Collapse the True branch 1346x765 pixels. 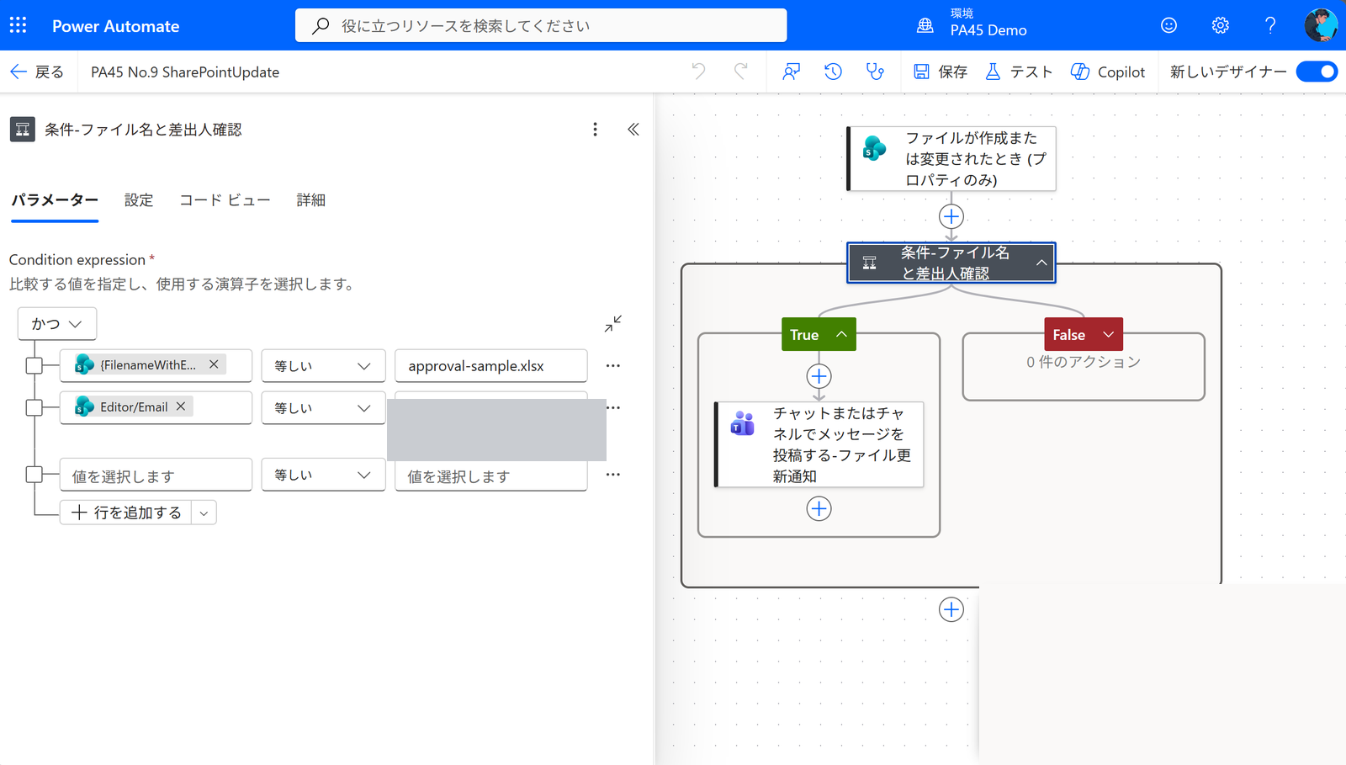841,334
